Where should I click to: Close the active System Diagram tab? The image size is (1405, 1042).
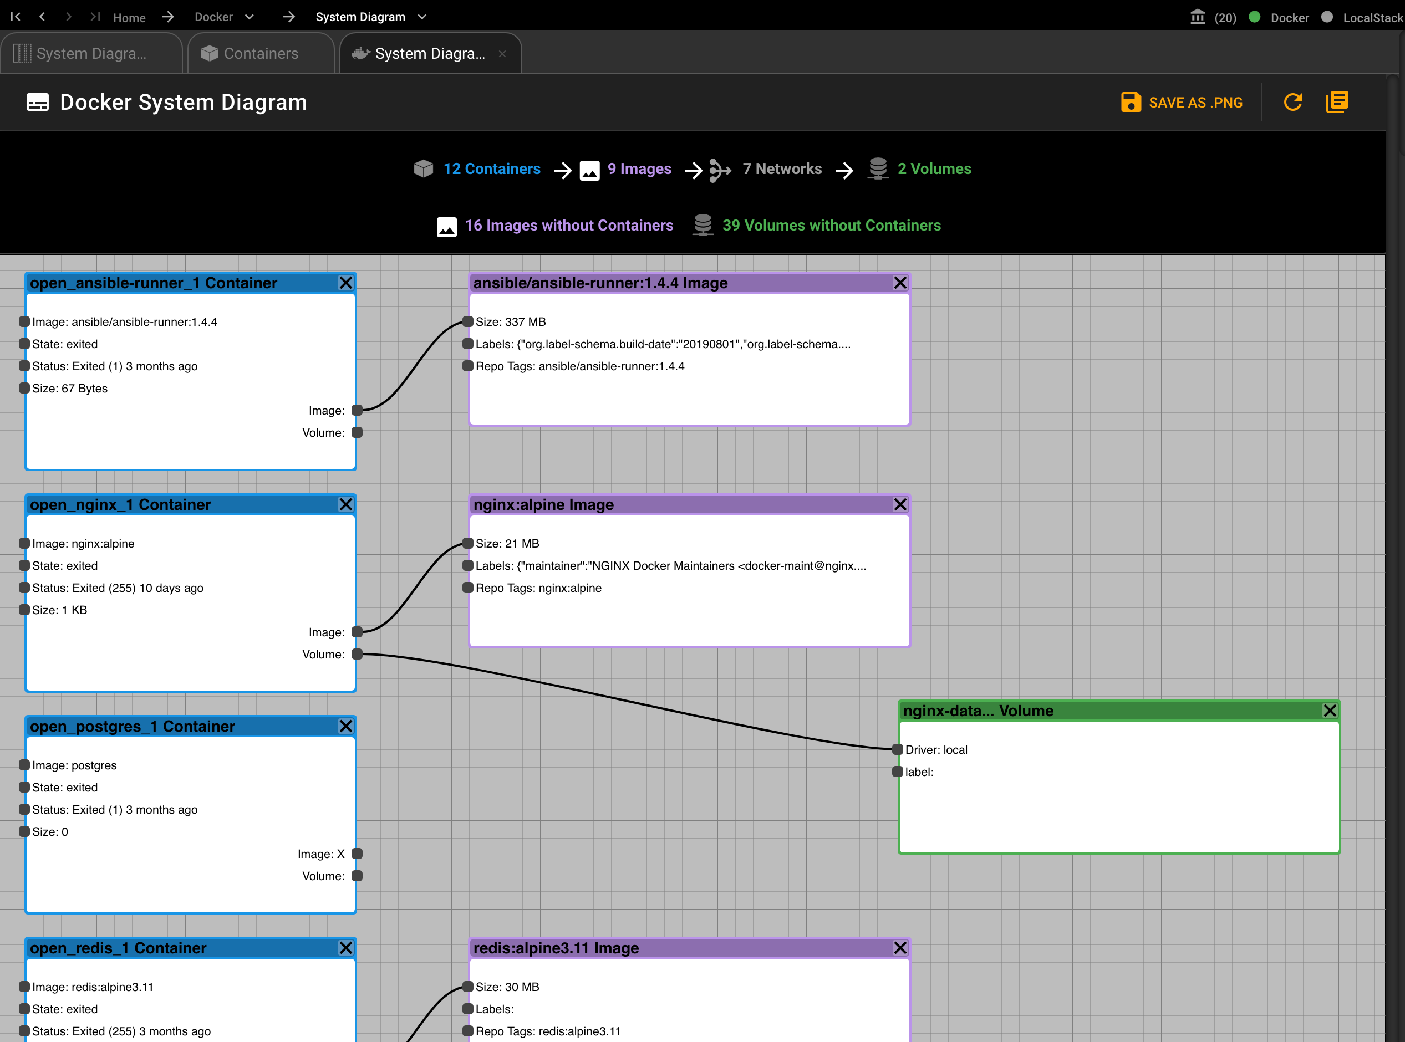502,54
